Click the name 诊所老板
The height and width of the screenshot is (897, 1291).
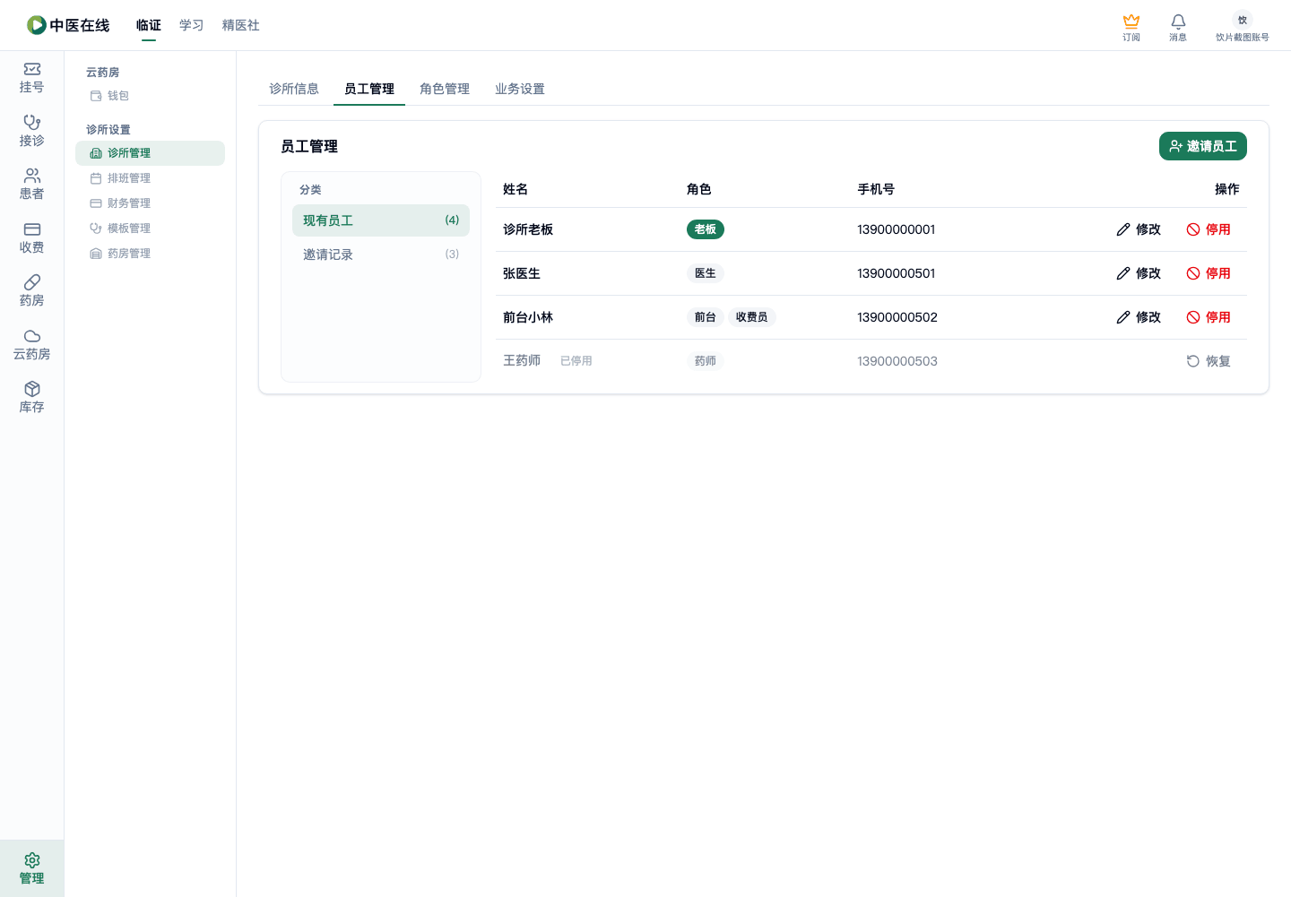(x=528, y=229)
